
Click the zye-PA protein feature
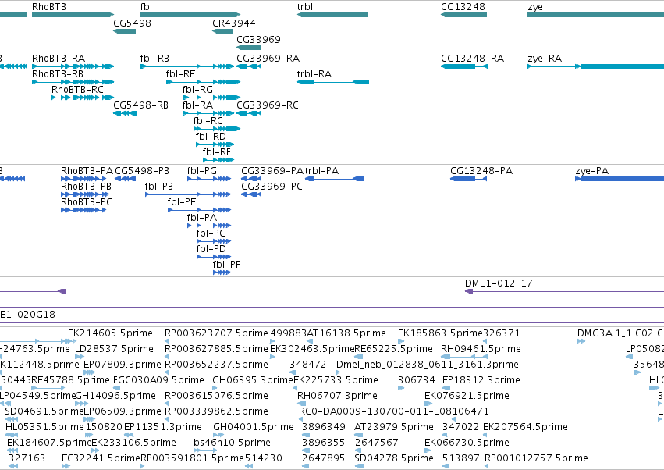coord(620,179)
